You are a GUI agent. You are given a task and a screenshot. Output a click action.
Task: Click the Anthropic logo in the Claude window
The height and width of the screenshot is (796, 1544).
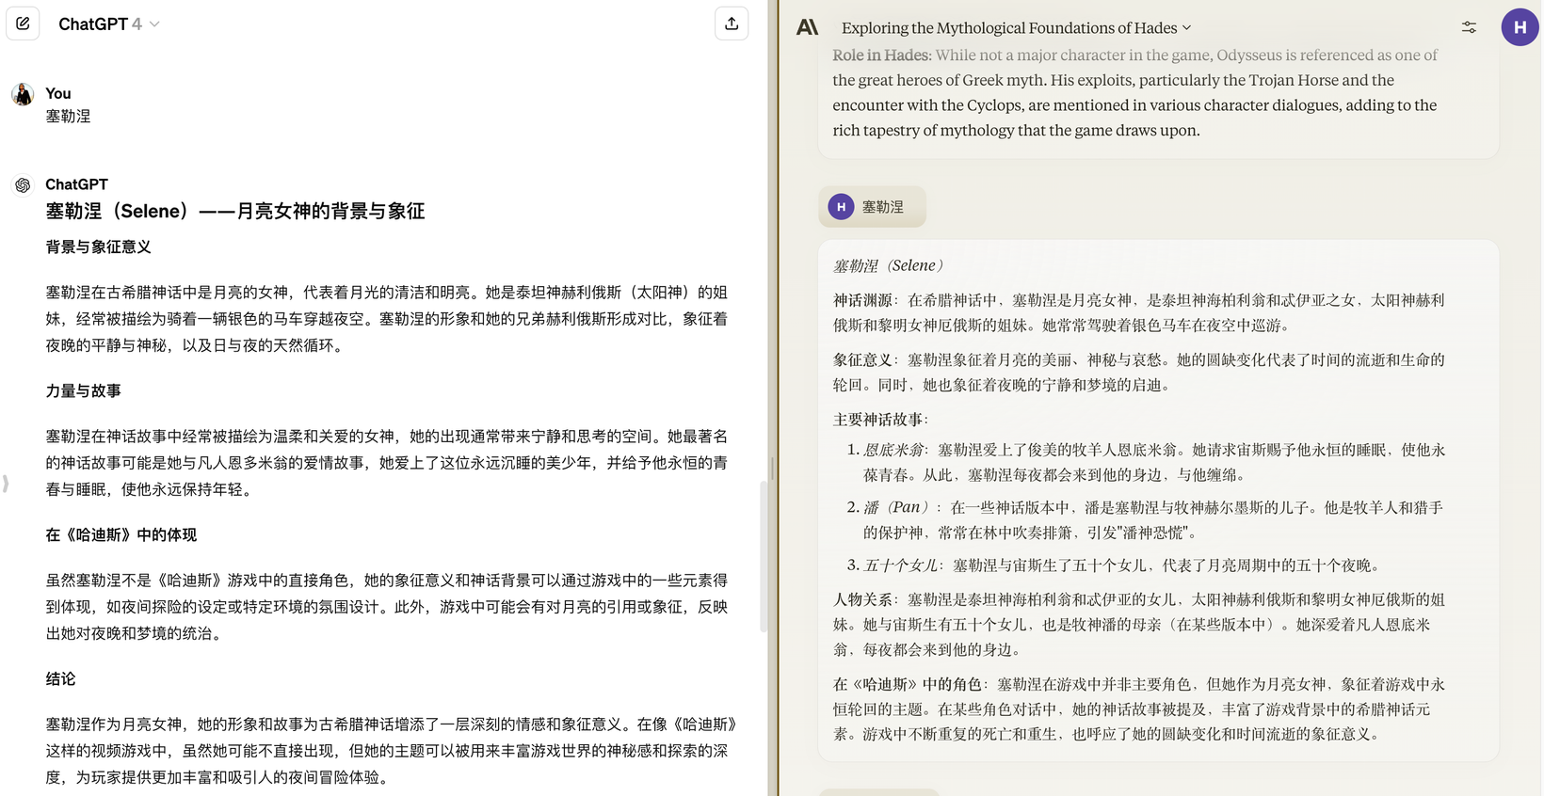coord(808,27)
